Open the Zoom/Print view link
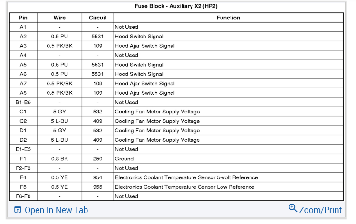Viewport: 356px width, 224px height. [x=320, y=210]
